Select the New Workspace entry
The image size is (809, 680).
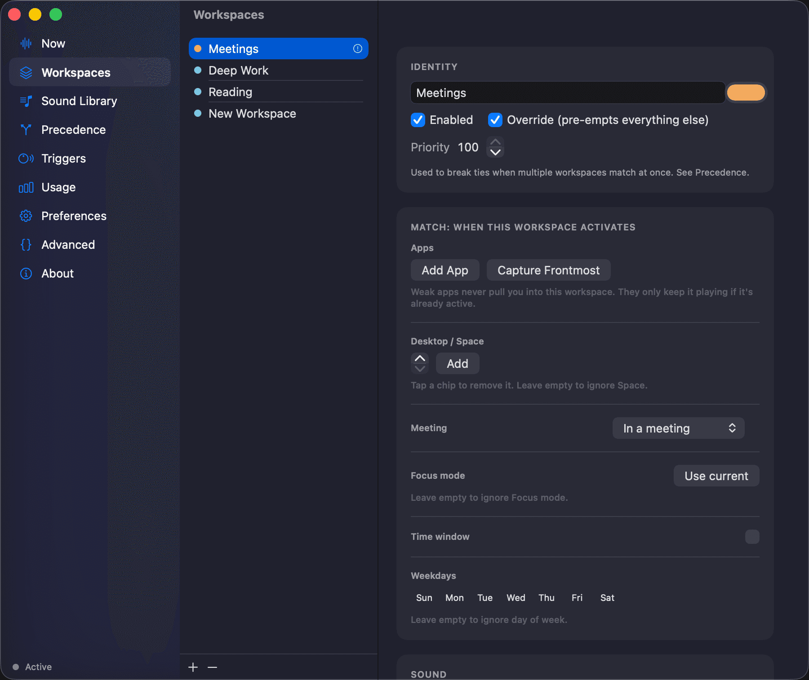coord(279,113)
